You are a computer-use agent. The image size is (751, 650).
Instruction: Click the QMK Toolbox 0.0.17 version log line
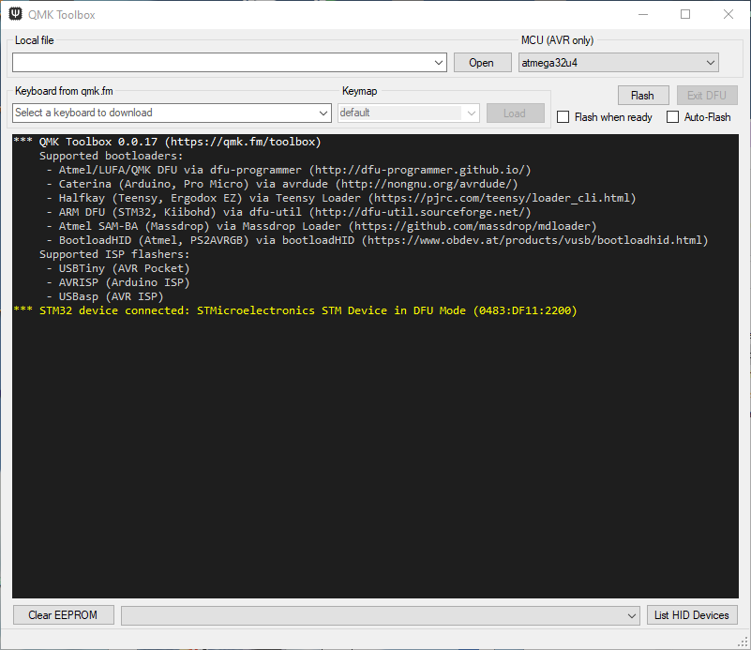[x=169, y=143]
